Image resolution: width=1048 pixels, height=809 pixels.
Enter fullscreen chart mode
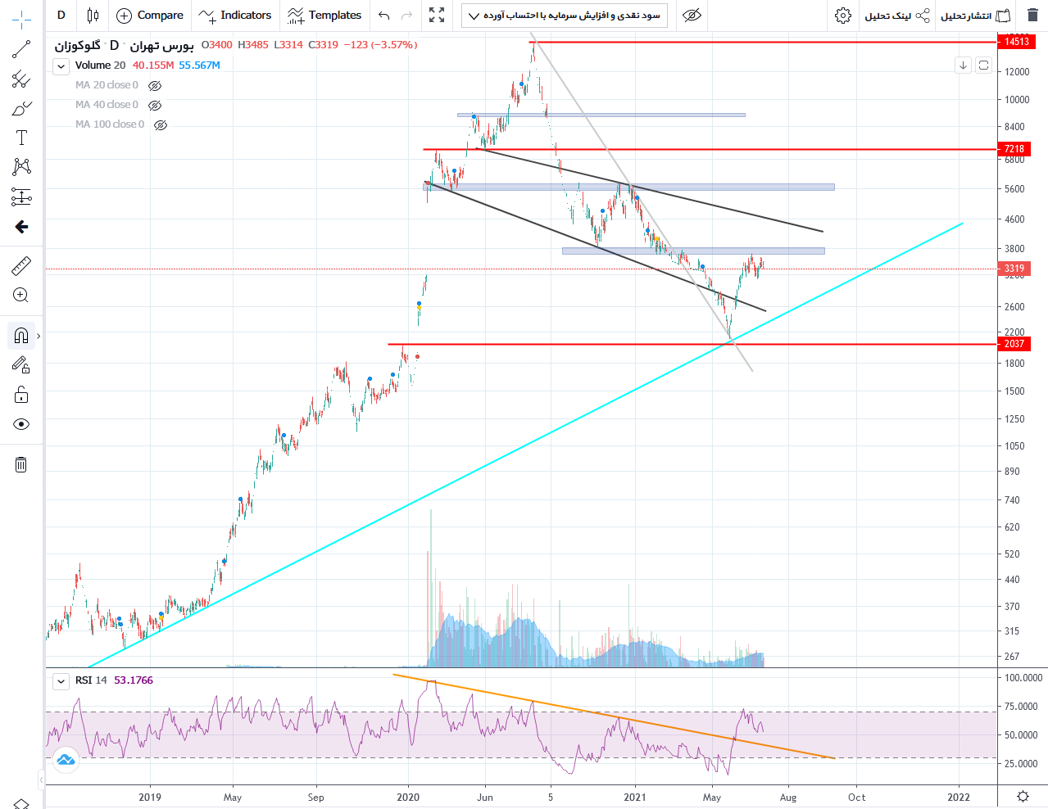coord(437,16)
